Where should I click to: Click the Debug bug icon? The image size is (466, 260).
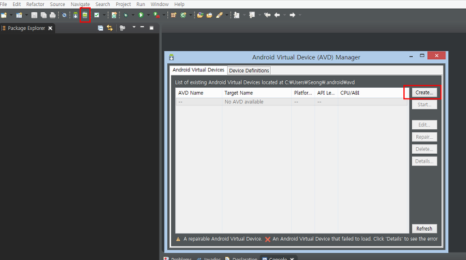point(126,15)
